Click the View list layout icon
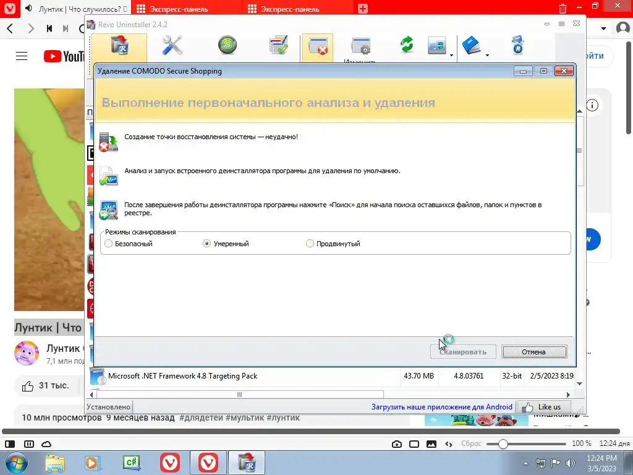This screenshot has width=633, height=475. coord(437,46)
